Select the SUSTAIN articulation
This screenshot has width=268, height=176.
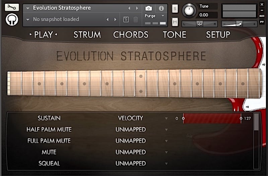(49, 118)
